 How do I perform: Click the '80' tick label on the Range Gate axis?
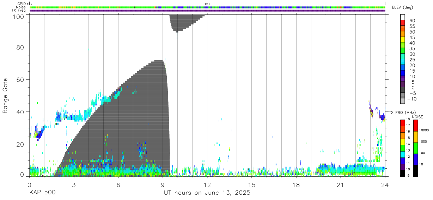21,47
